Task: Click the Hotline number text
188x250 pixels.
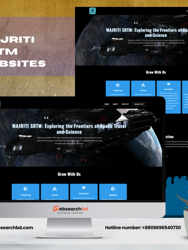Action: click(x=143, y=227)
